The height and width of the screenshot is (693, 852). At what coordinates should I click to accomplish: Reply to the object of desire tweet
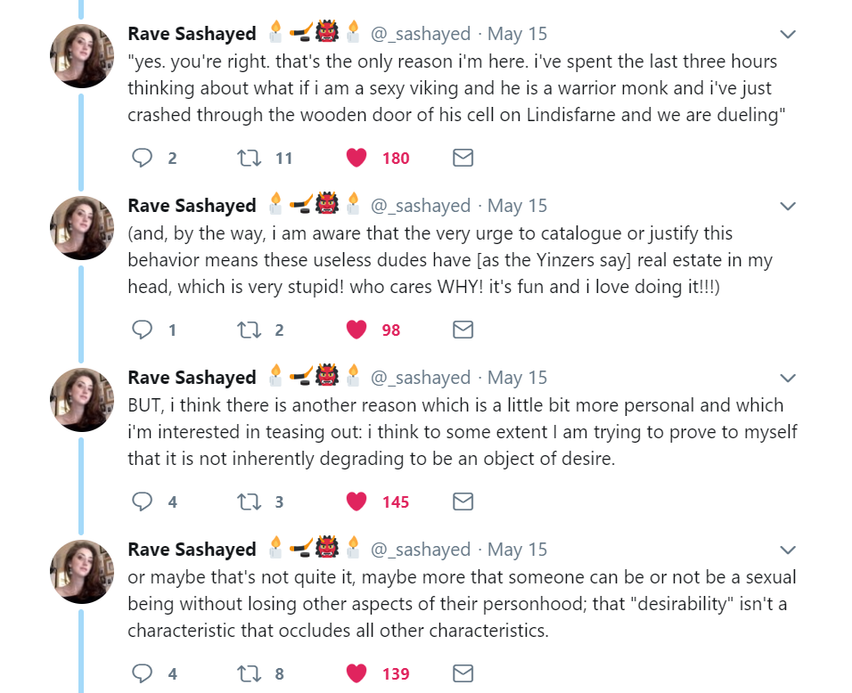coord(143,502)
